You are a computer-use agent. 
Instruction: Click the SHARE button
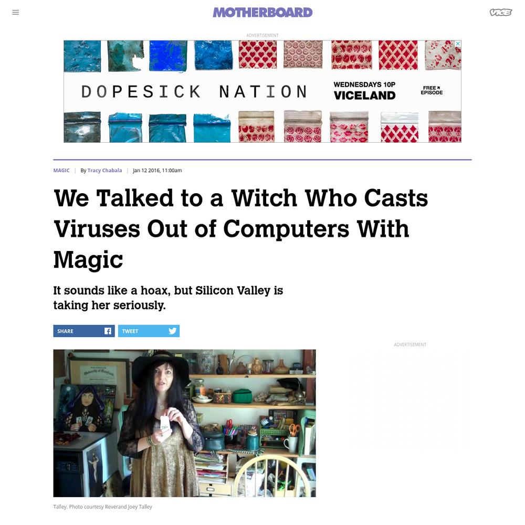(84, 331)
